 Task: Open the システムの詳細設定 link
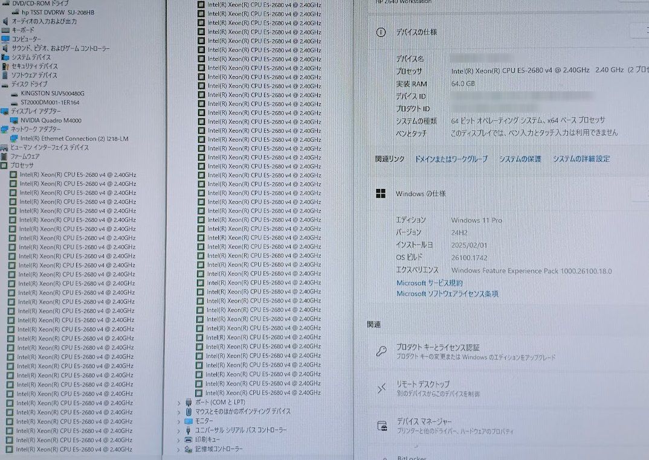582,158
